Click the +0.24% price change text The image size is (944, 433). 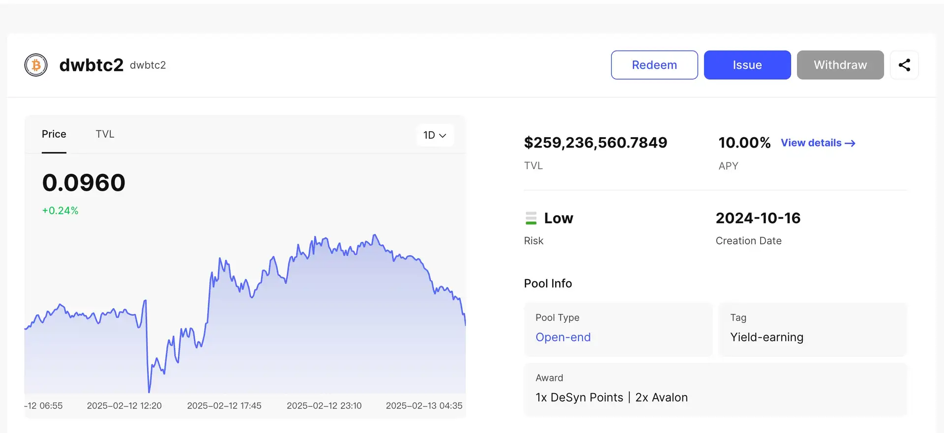(60, 210)
